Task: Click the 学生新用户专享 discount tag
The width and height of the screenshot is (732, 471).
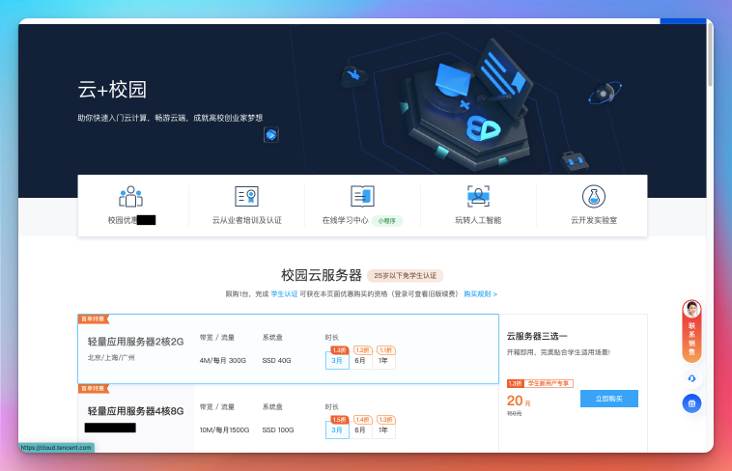Action: [549, 383]
